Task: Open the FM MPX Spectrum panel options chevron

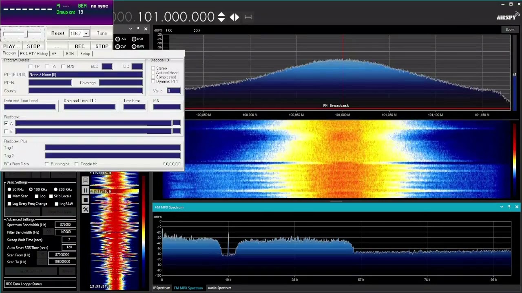Action: [502, 207]
